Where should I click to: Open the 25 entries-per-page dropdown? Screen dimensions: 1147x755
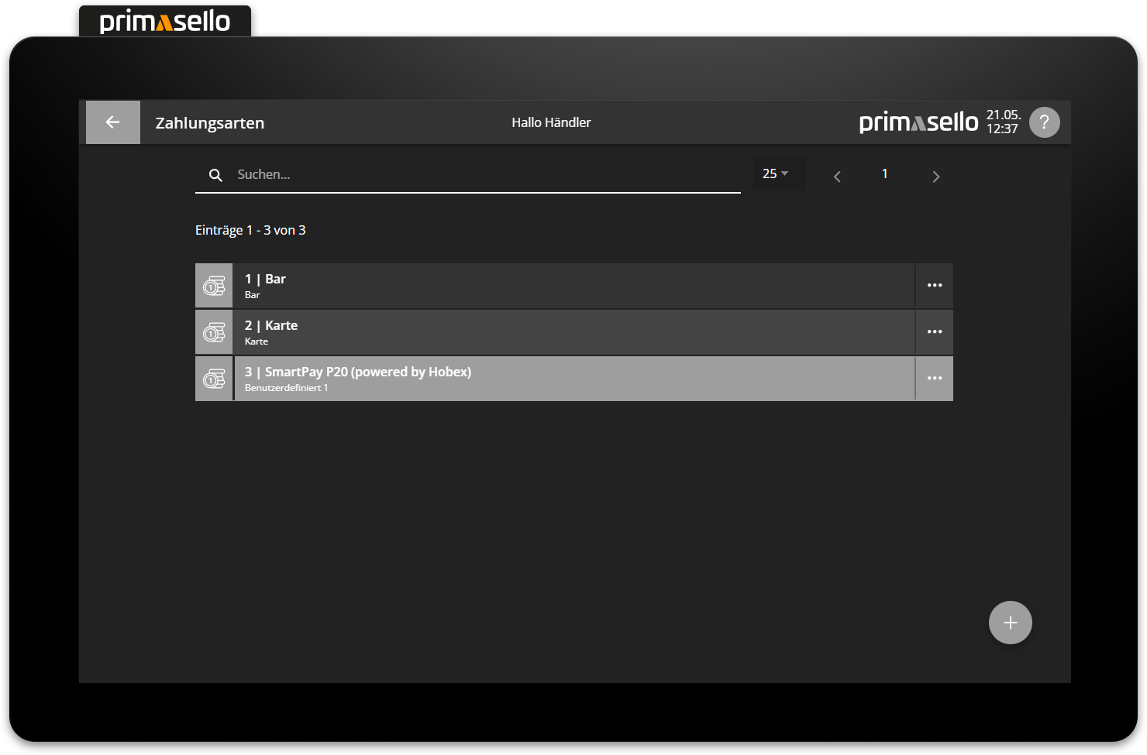[777, 174]
